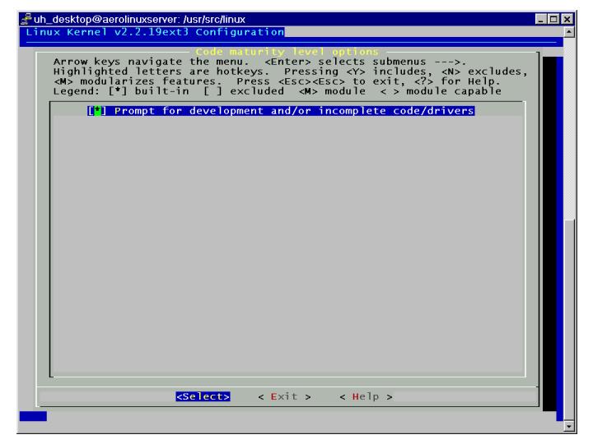Open the Help button

[x=366, y=396]
